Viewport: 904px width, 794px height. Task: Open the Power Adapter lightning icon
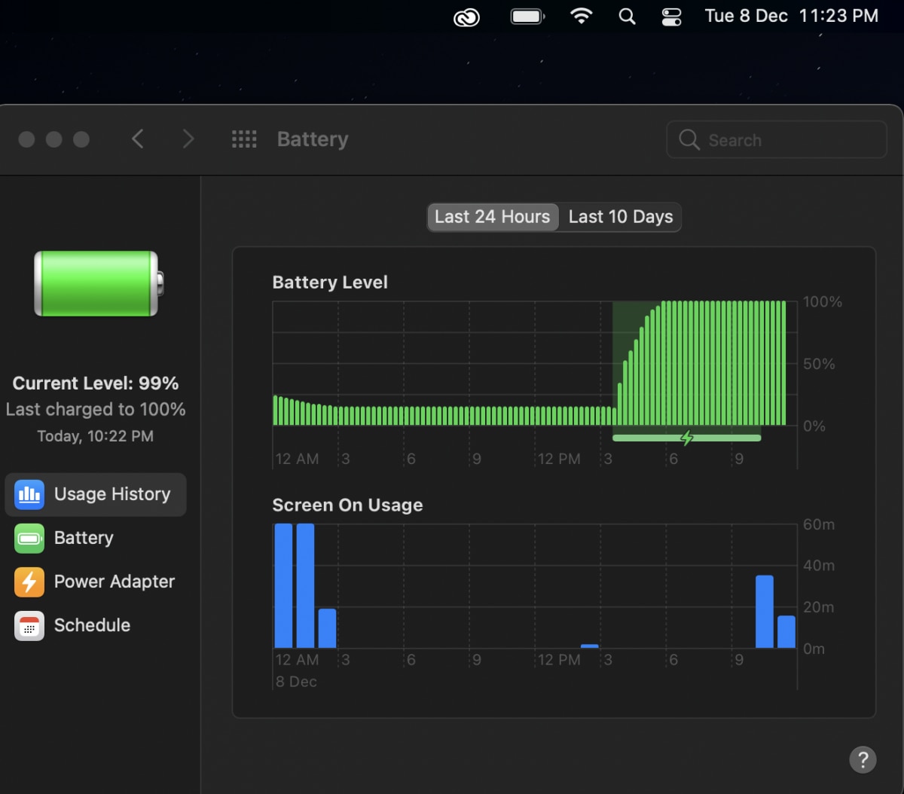(29, 582)
